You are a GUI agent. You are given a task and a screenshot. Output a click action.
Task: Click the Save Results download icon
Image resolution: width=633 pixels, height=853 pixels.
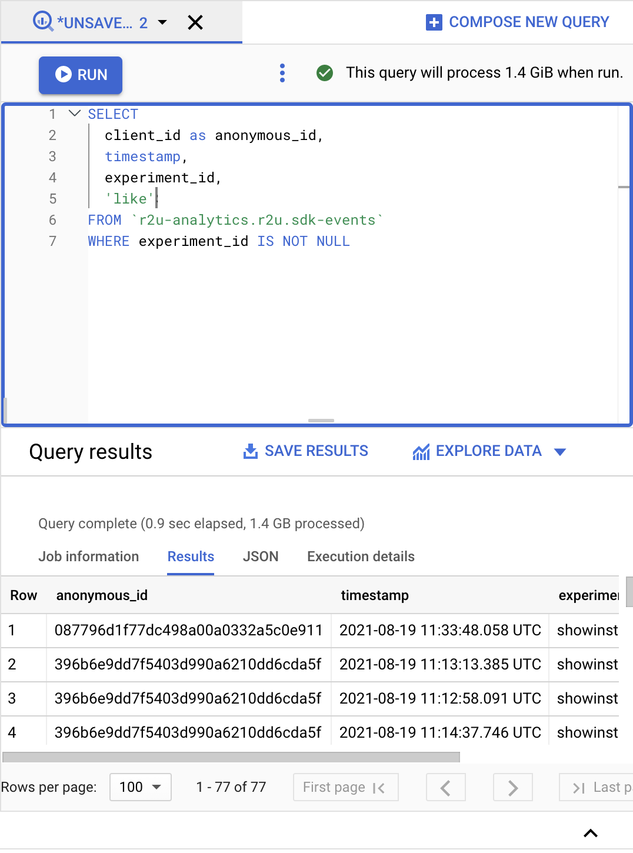pyautogui.click(x=251, y=451)
